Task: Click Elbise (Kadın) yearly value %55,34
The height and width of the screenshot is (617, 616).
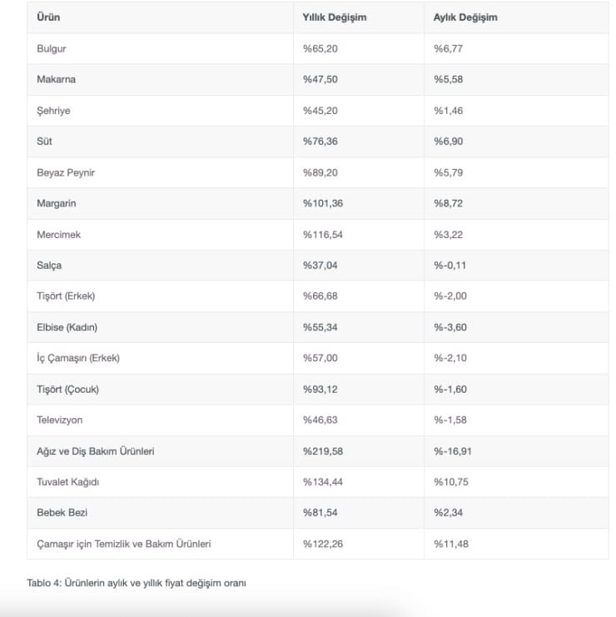Action: (320, 327)
